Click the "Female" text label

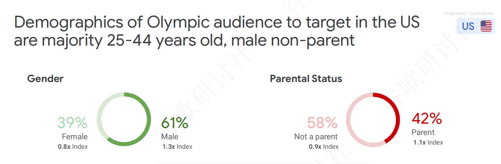pyautogui.click(x=75, y=137)
